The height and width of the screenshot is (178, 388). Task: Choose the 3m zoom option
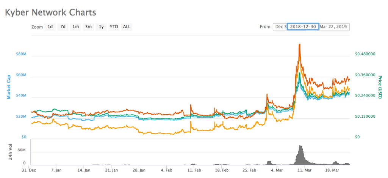pyautogui.click(x=88, y=27)
